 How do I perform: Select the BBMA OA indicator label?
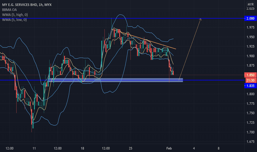click(9, 10)
